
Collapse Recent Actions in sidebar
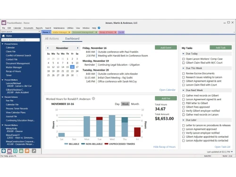click(2, 97)
